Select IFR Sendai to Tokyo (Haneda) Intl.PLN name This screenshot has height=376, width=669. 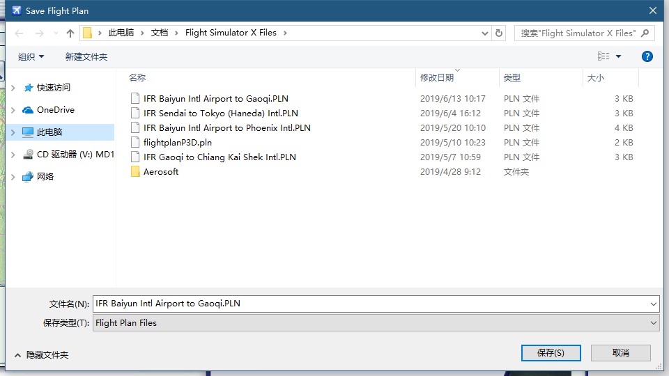pos(221,113)
